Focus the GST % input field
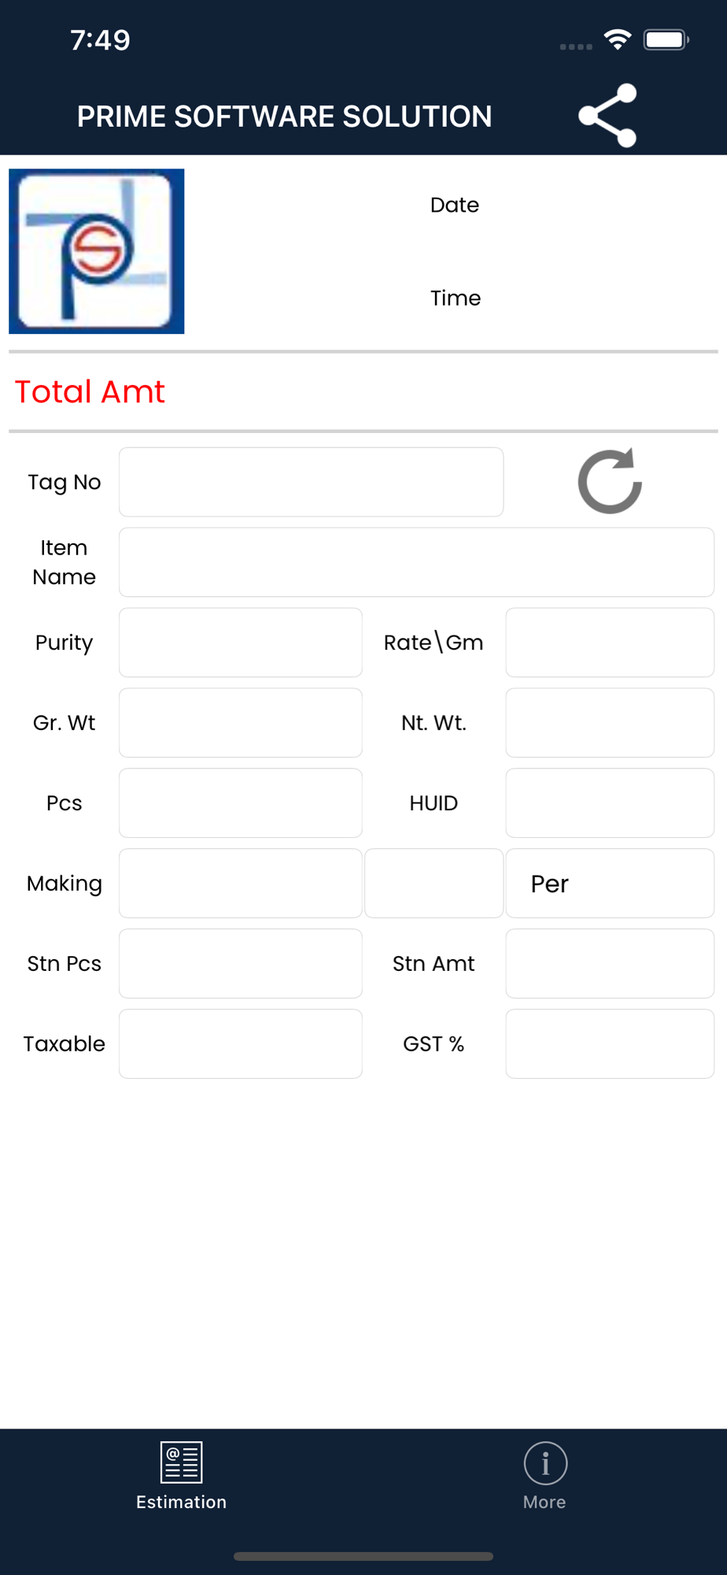The width and height of the screenshot is (727, 1575). click(610, 1044)
